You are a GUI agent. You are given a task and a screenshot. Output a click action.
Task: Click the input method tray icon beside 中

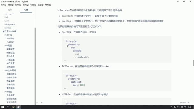click(x=182, y=107)
